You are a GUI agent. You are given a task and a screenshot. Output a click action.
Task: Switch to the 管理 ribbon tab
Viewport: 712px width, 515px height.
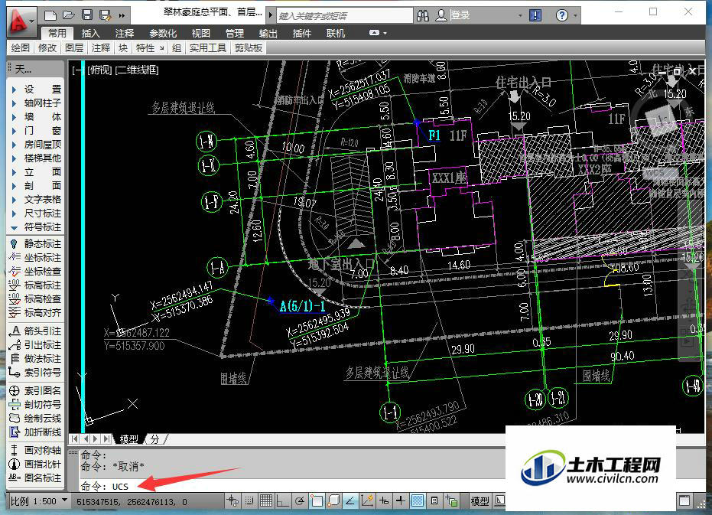[235, 33]
